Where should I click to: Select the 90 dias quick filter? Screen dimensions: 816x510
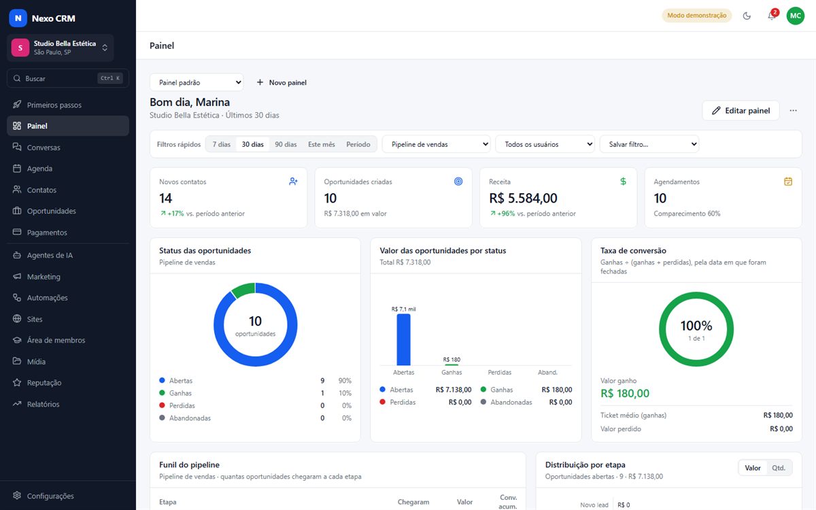pyautogui.click(x=286, y=144)
